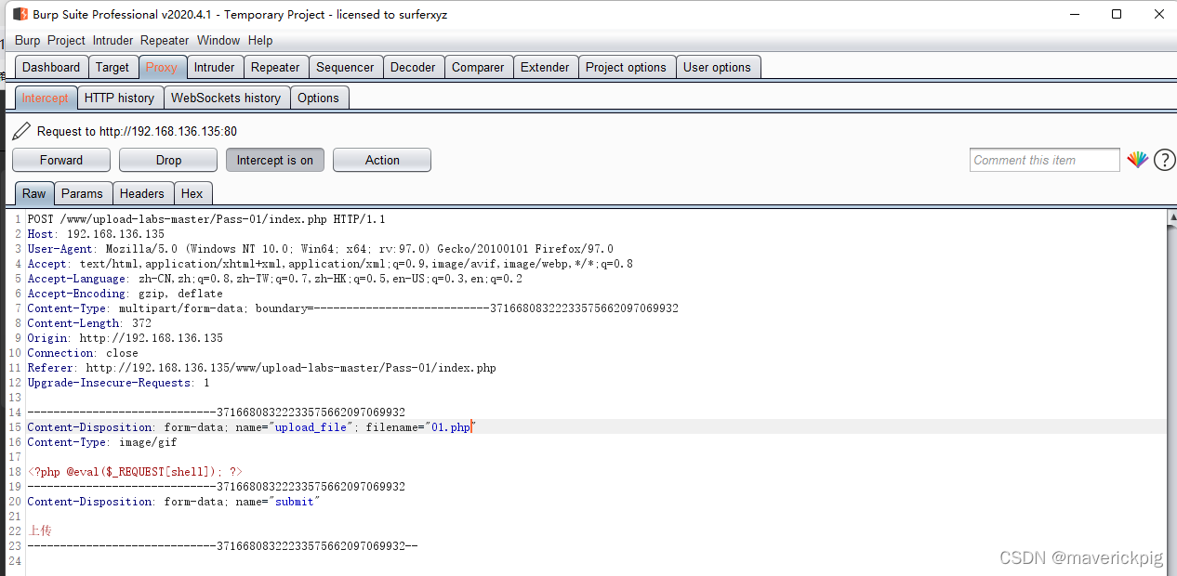This screenshot has height=576, width=1177.
Task: Click the Connection: close line
Action: [x=83, y=353]
